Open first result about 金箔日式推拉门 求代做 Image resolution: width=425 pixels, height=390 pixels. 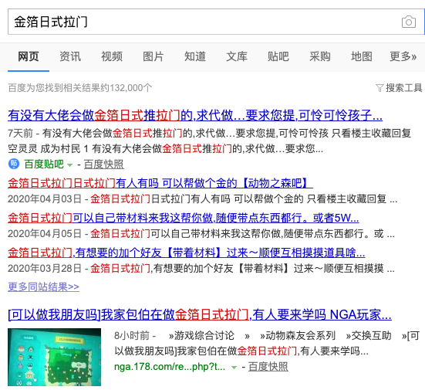[195, 115]
